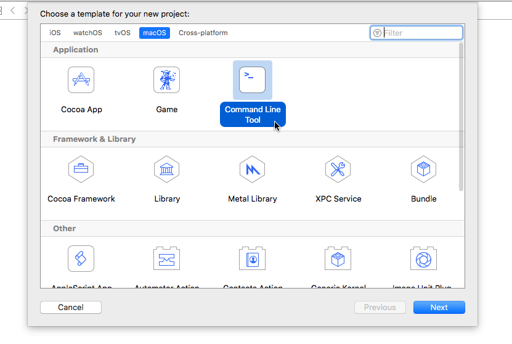This screenshot has height=344, width=512.
Task: Focus the Filter text field
Action: tap(417, 33)
